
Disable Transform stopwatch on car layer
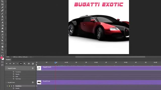14,86
